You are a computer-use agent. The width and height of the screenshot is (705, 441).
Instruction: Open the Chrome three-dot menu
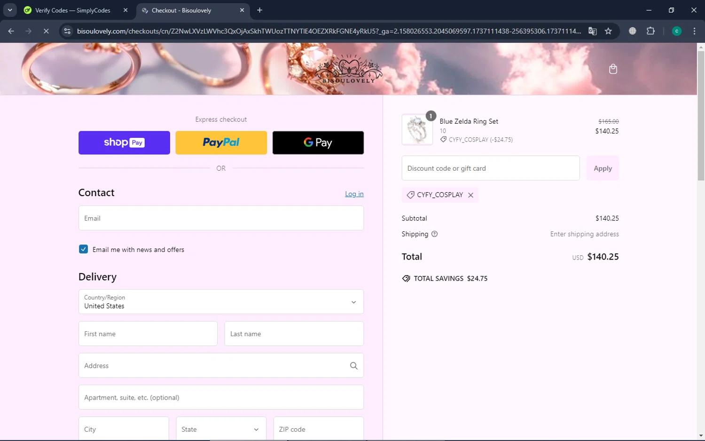pyautogui.click(x=694, y=31)
